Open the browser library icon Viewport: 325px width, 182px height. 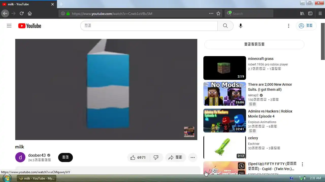[302, 13]
